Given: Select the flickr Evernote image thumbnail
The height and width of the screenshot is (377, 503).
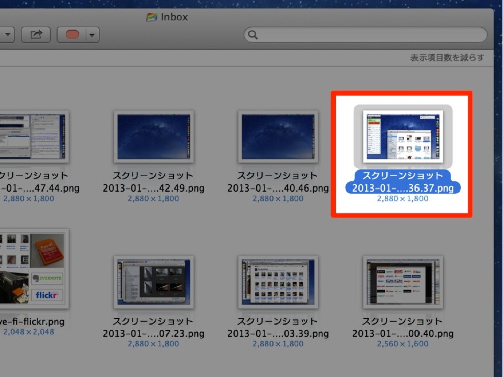Looking at the screenshot, I should click(x=34, y=268).
